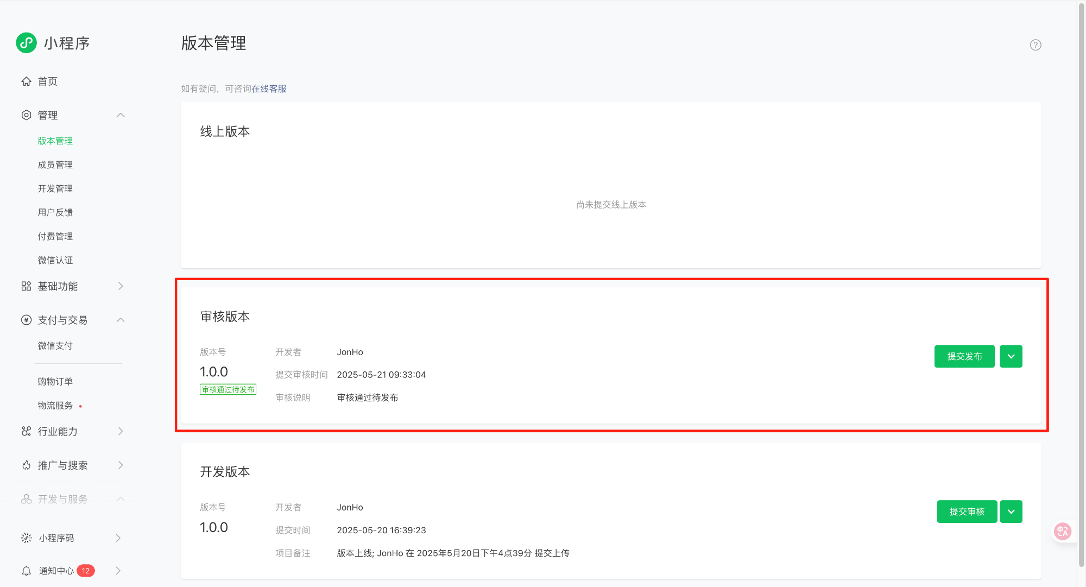The width and height of the screenshot is (1086, 587).
Task: Expand the 基础功能 section chevron
Action: 121,286
